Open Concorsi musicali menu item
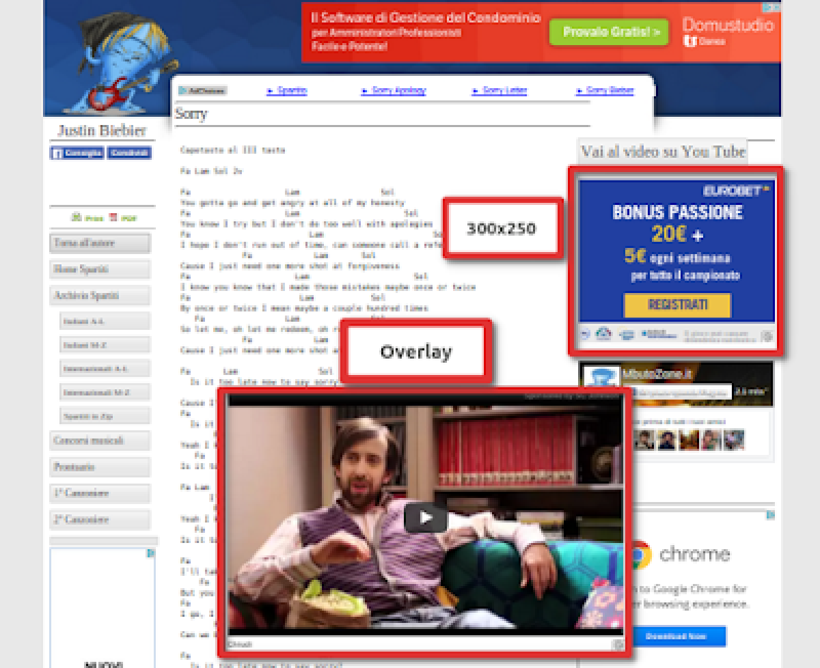820x668 pixels. pos(100,441)
